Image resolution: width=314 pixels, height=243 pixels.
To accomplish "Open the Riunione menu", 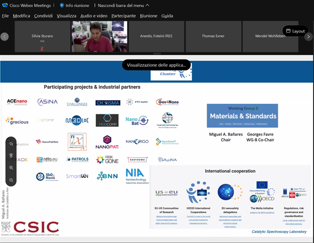I will click(x=148, y=16).
